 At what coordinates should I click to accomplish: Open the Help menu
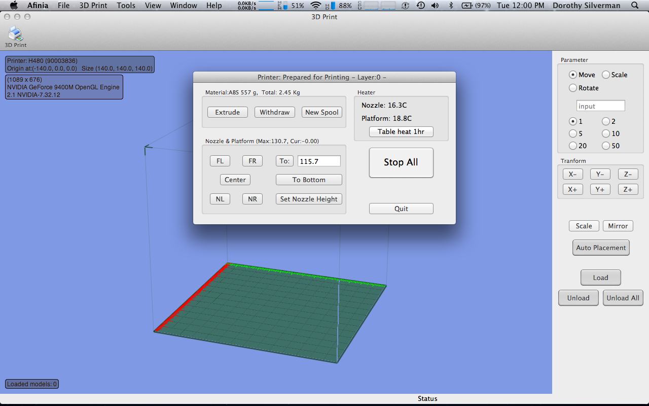[214, 6]
